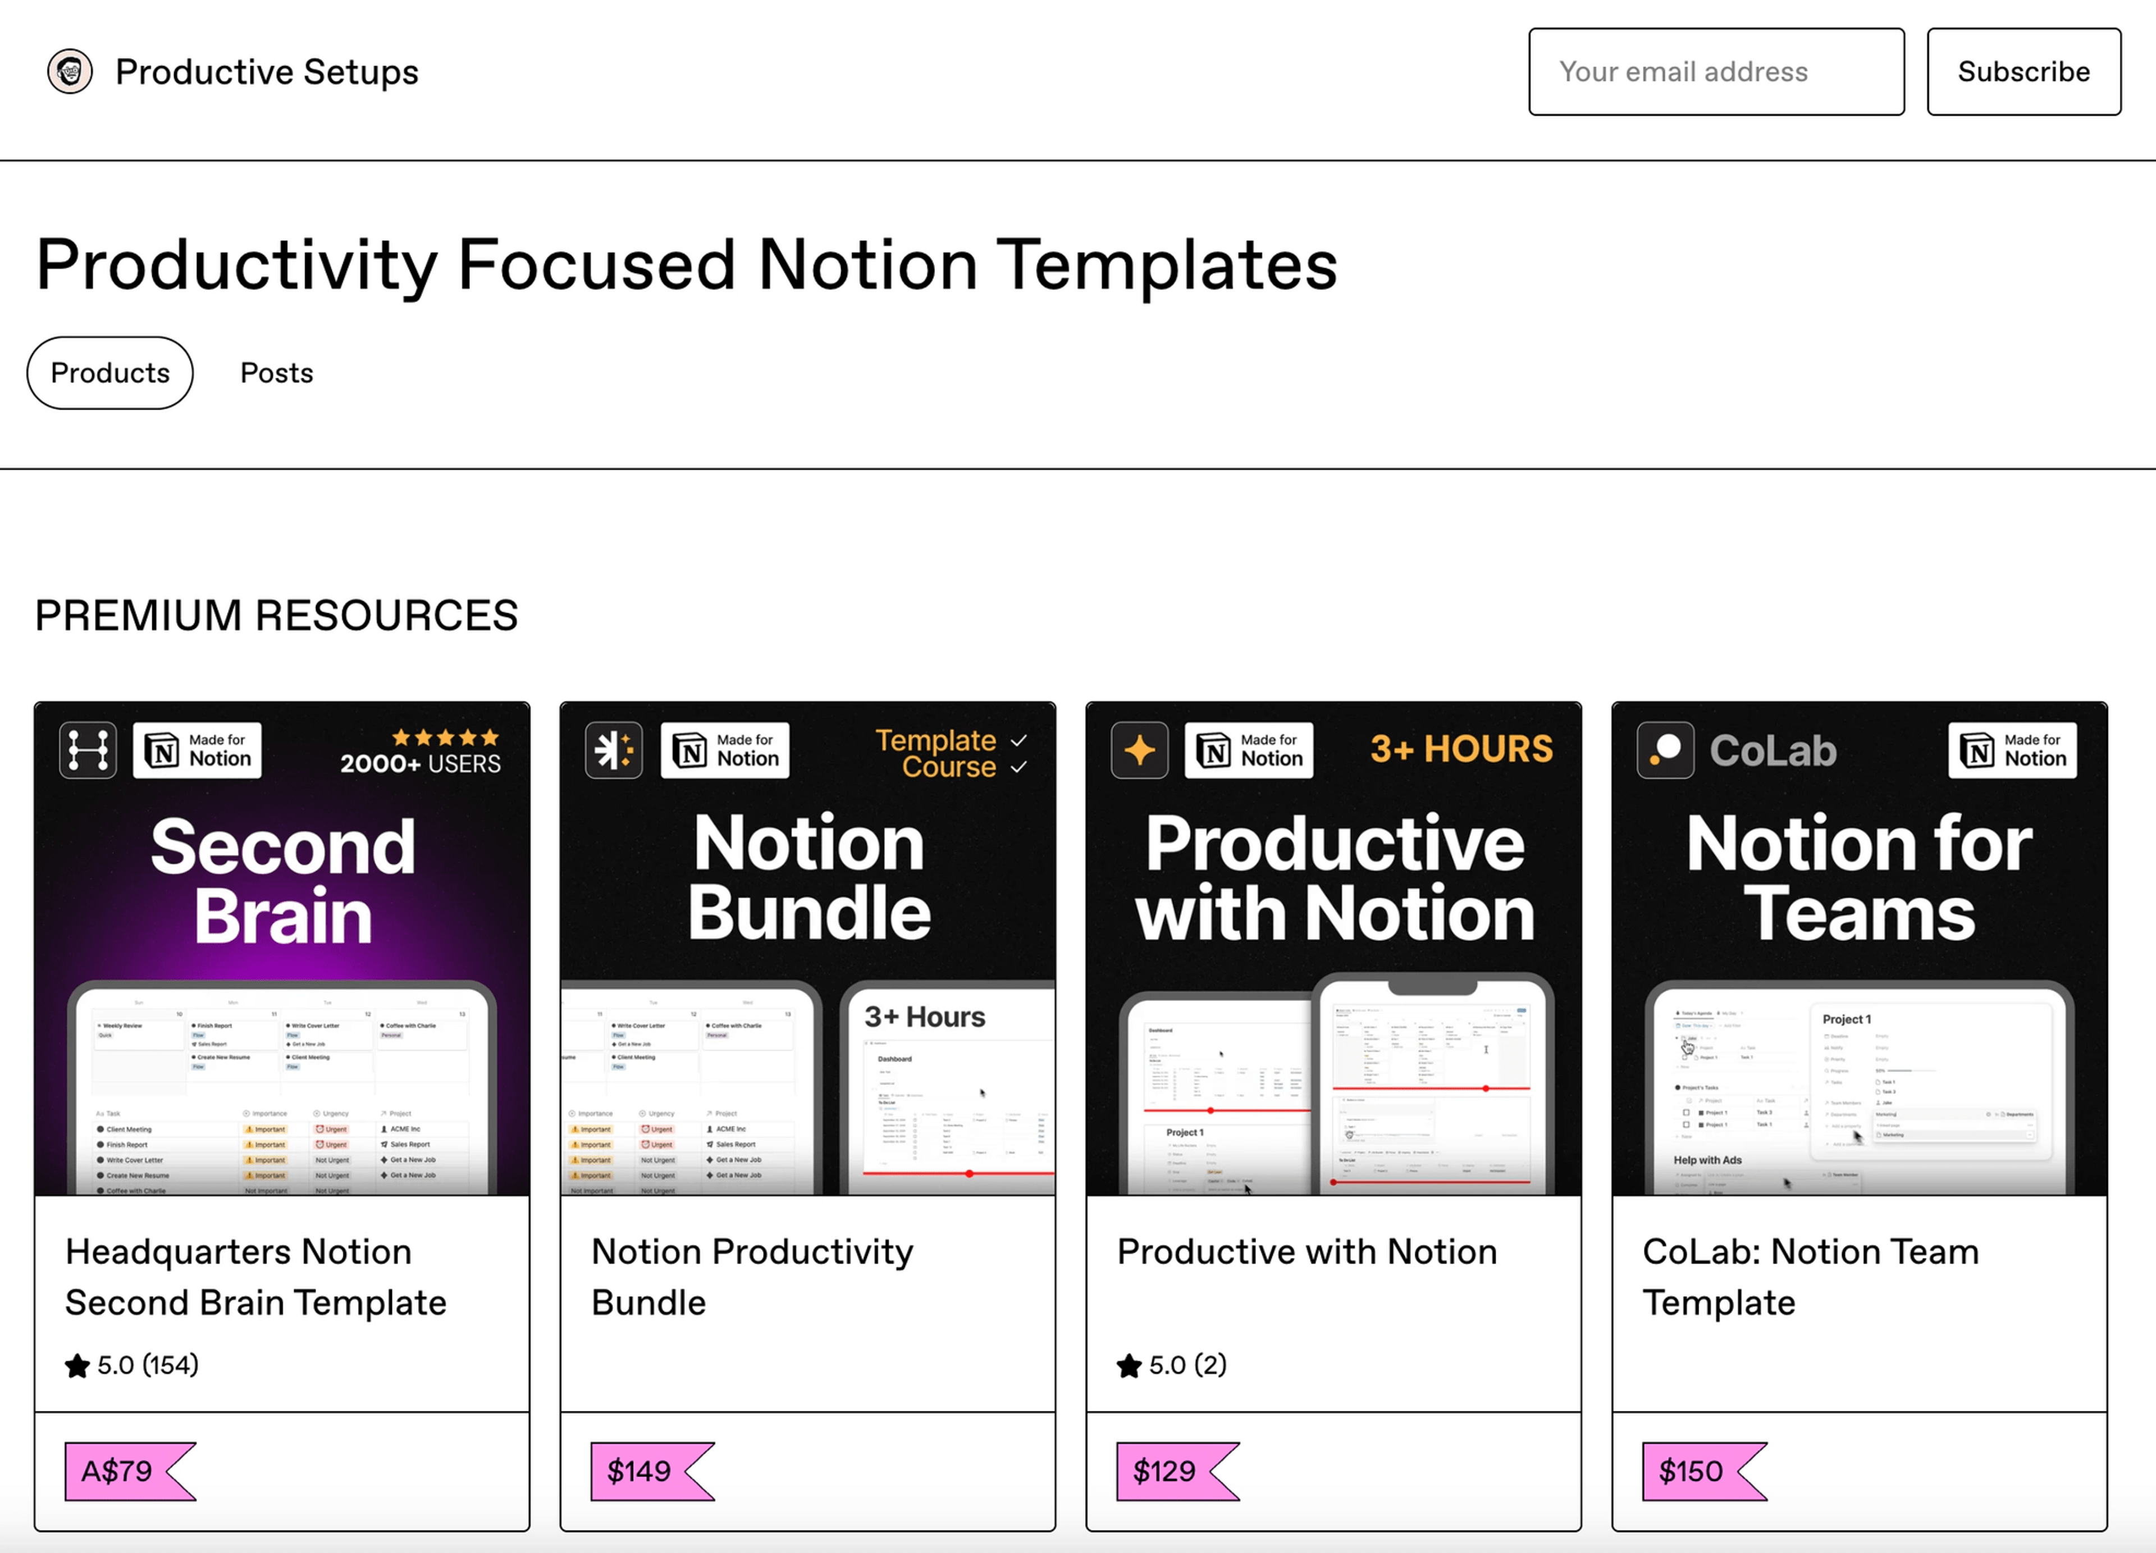The width and height of the screenshot is (2156, 1553).
Task: Select the Products tab
Action: pyautogui.click(x=110, y=373)
